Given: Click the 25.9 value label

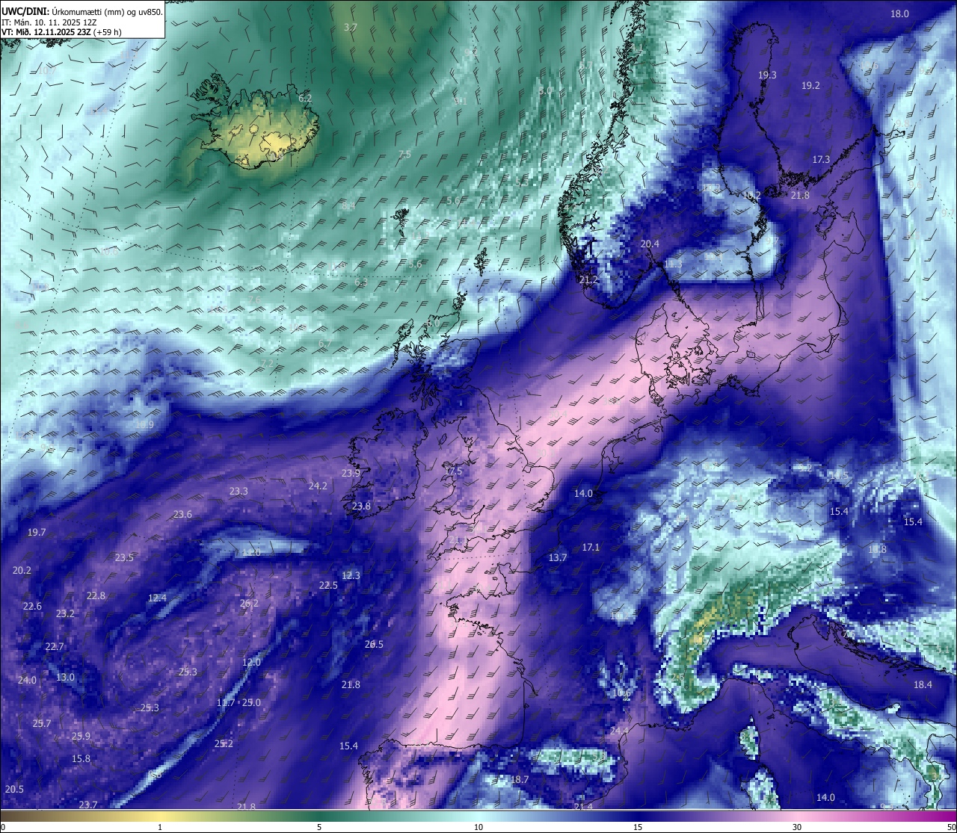Looking at the screenshot, I should (x=81, y=736).
